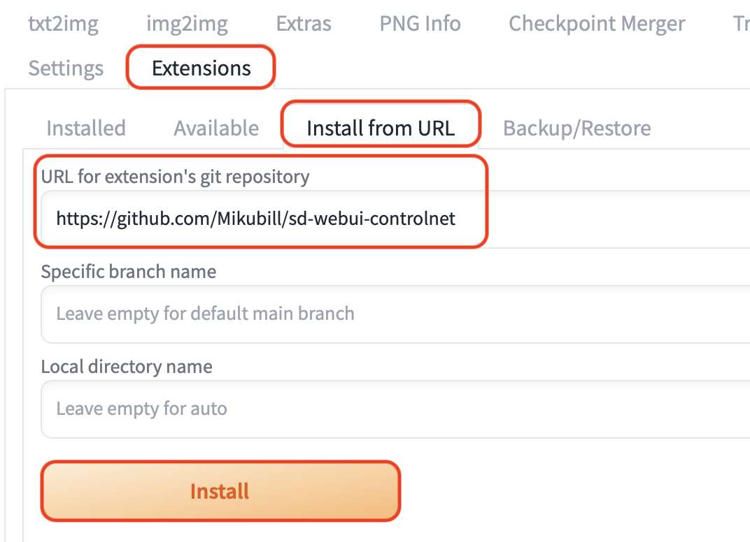The width and height of the screenshot is (750, 542).
Task: Select the Install from URL sub-tab
Action: 381,129
